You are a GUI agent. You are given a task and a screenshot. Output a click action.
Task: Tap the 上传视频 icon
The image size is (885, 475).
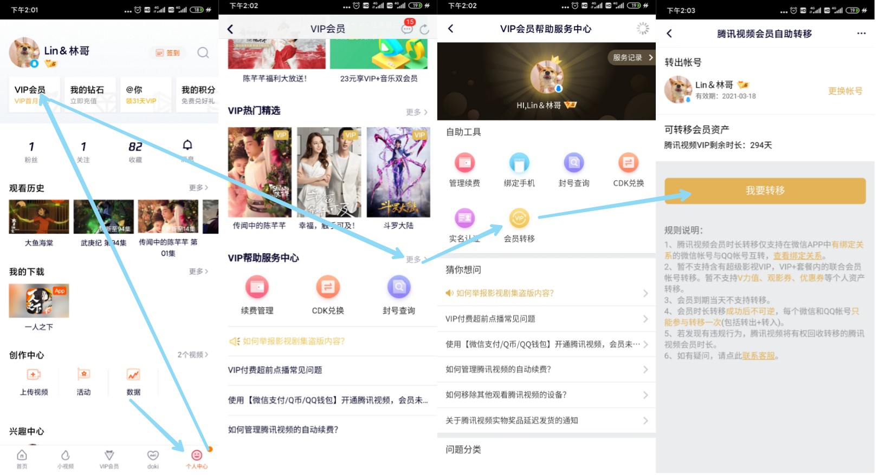point(34,374)
